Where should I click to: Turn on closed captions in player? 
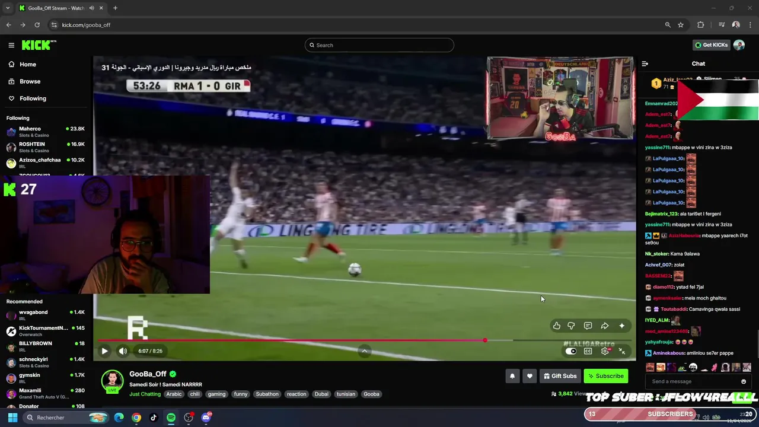point(588,351)
